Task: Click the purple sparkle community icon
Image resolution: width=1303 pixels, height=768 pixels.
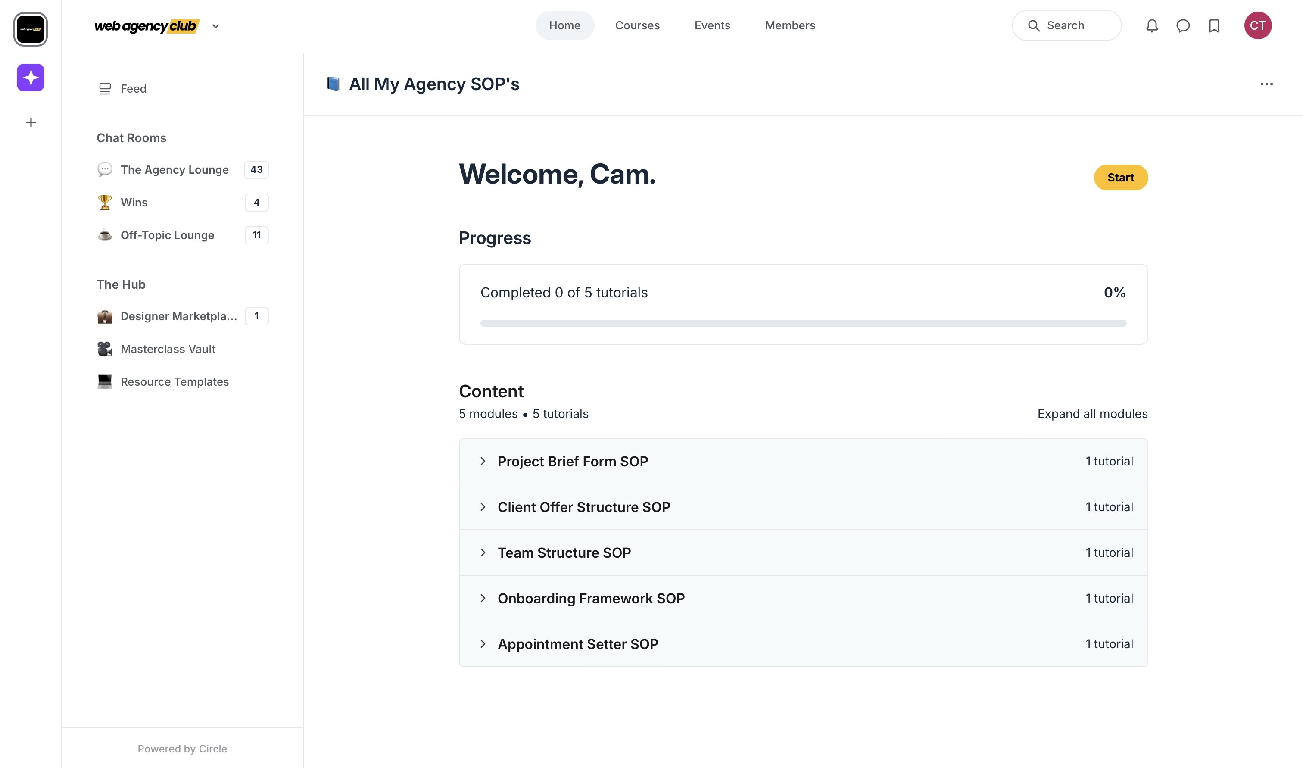Action: (31, 78)
